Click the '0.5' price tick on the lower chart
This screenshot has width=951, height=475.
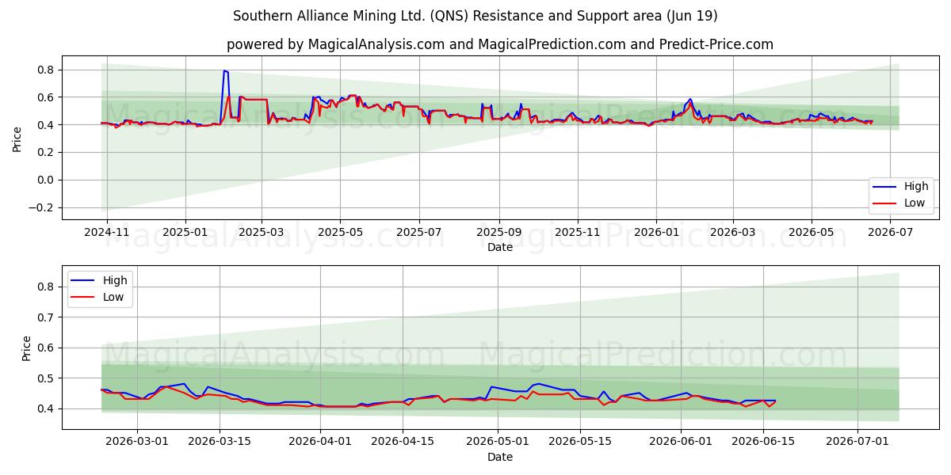tap(46, 378)
